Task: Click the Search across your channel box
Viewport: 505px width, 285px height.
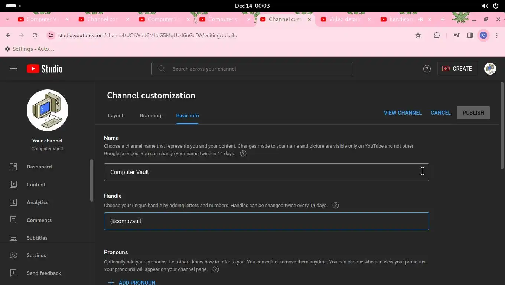Action: click(x=252, y=69)
